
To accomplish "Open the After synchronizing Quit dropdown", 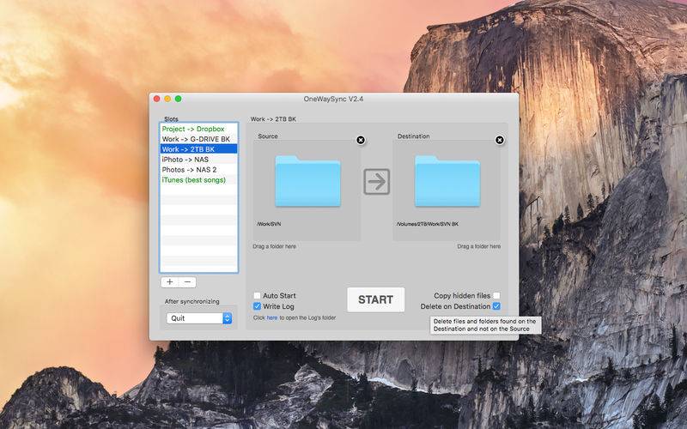I will (199, 318).
